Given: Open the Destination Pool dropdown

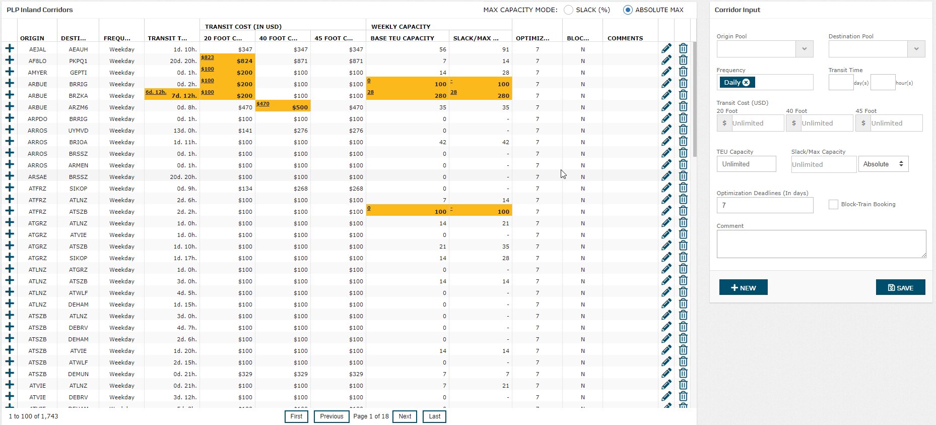Looking at the screenshot, I should (916, 49).
